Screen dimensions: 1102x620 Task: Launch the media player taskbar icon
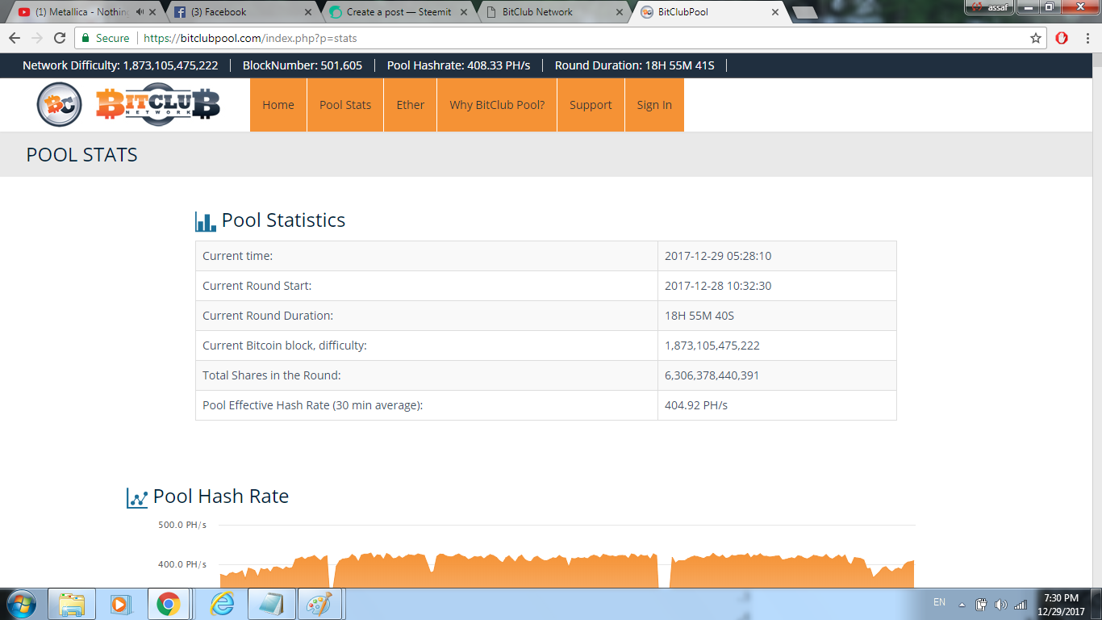click(x=120, y=604)
